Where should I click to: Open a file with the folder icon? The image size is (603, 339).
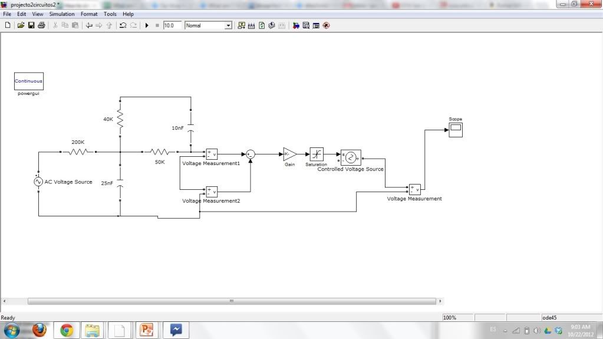(21, 25)
